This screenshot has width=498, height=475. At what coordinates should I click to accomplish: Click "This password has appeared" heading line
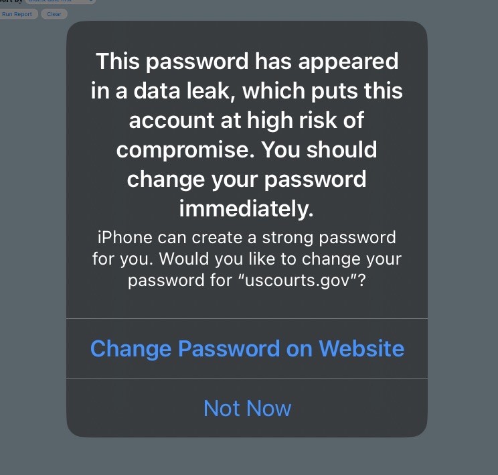247,61
